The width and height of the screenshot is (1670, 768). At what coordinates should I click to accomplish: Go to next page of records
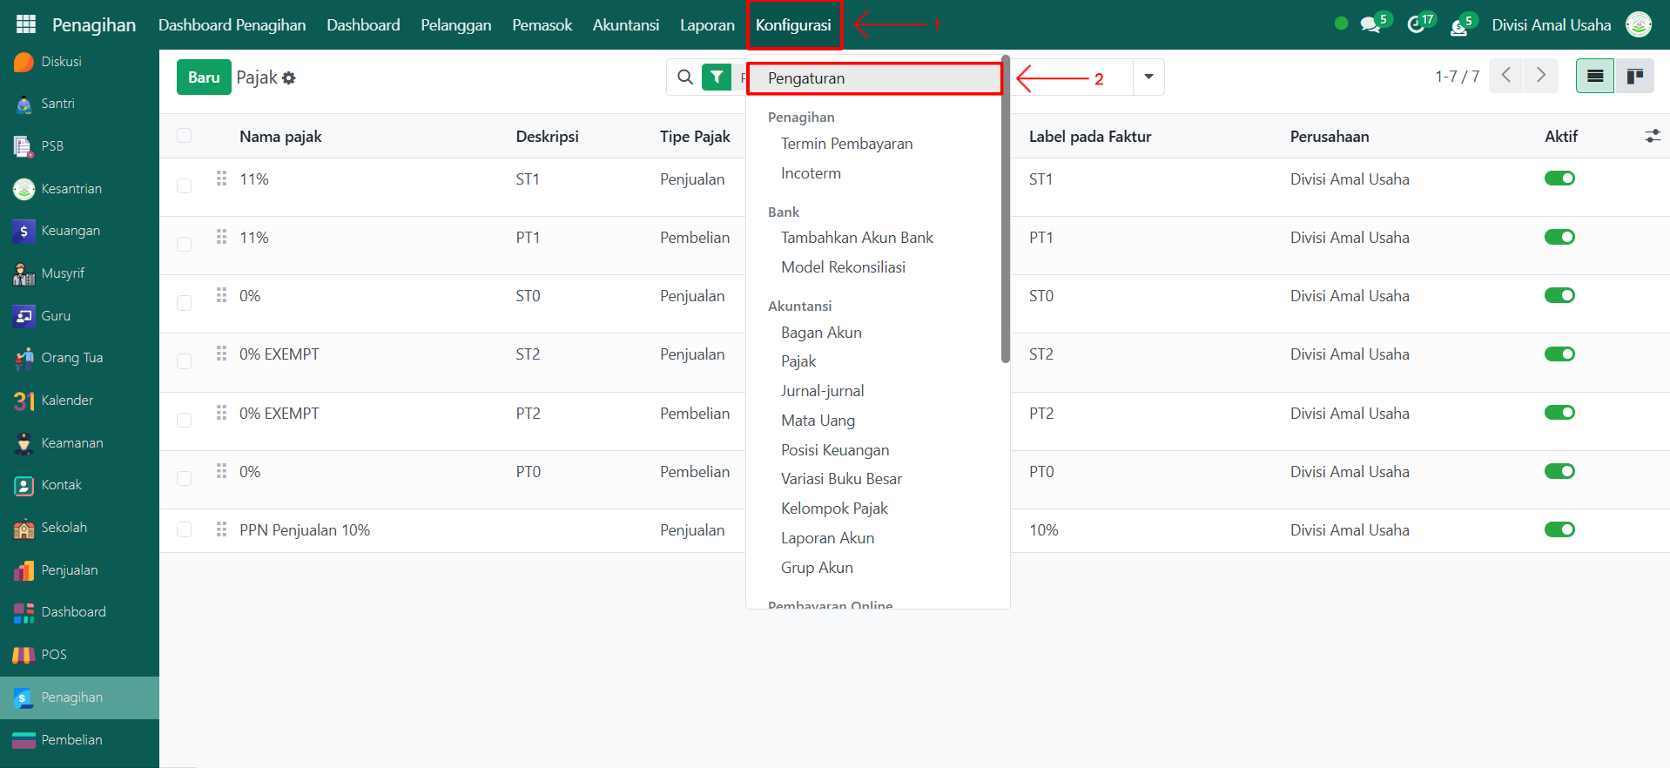coord(1540,76)
